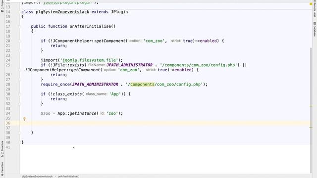Click 'JPATH_ADMINISTRATOR' constant on line 25

point(129,65)
